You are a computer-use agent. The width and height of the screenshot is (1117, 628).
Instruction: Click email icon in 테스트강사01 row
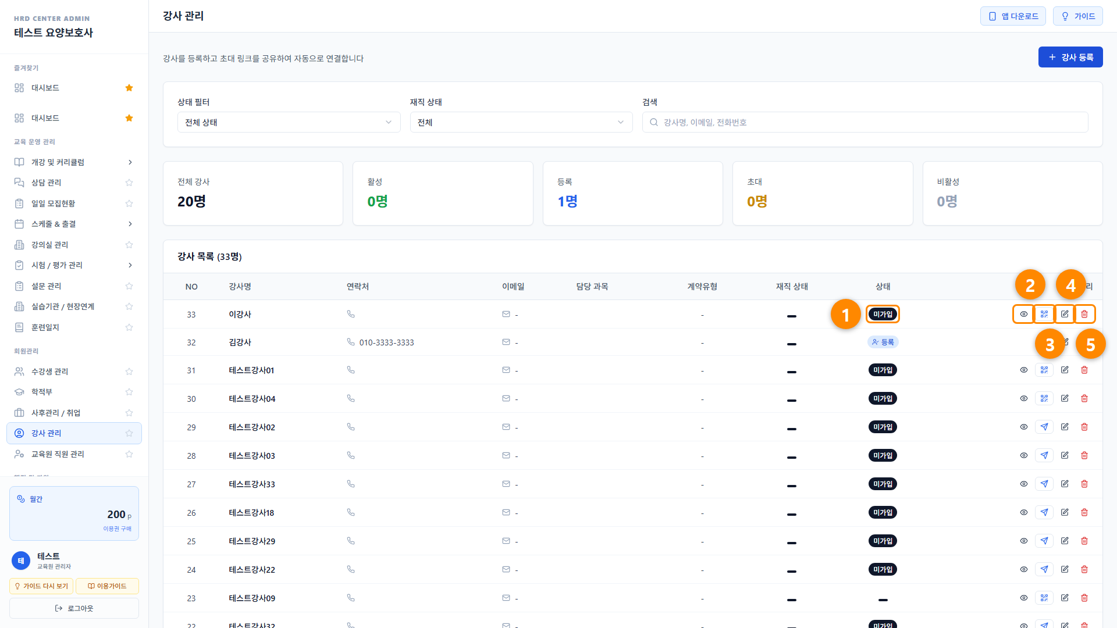coord(506,370)
